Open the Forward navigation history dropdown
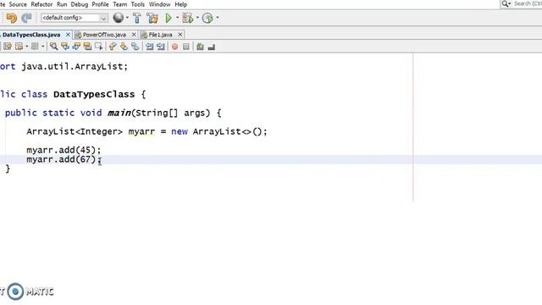The image size is (542, 305). tap(43, 47)
